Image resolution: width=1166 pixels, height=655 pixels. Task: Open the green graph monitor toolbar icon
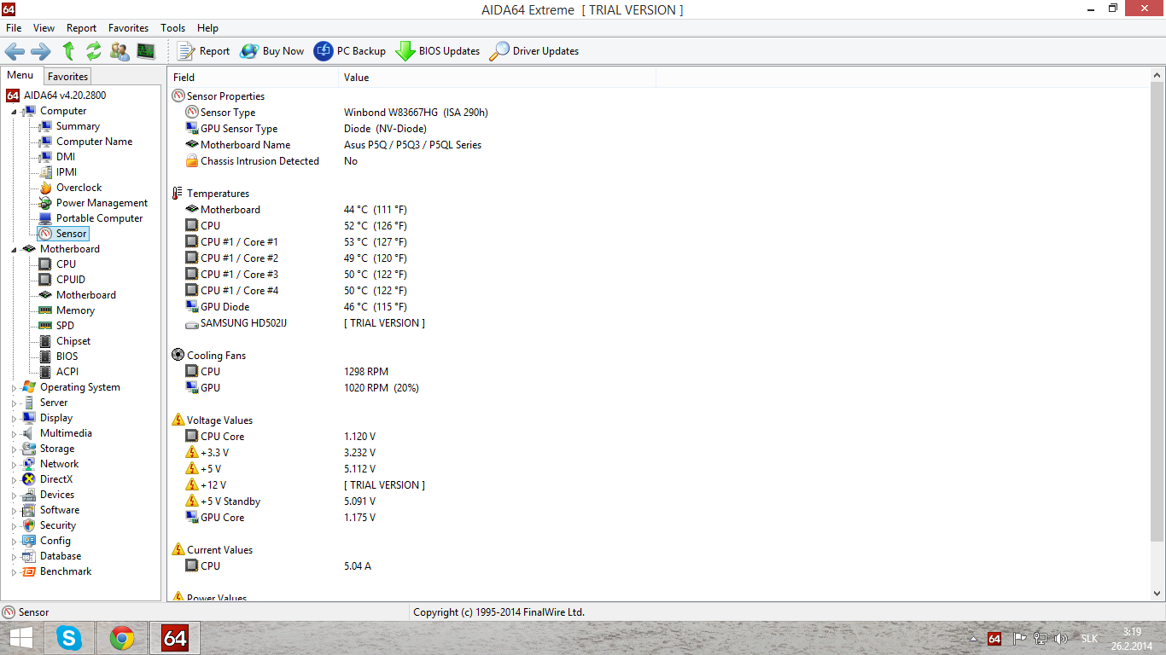146,51
